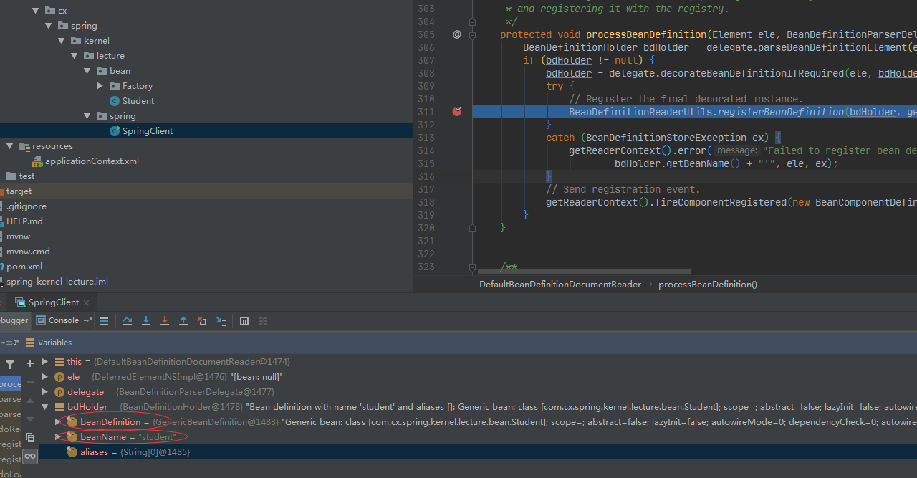Select pom.xml in the project tree

[x=21, y=267]
